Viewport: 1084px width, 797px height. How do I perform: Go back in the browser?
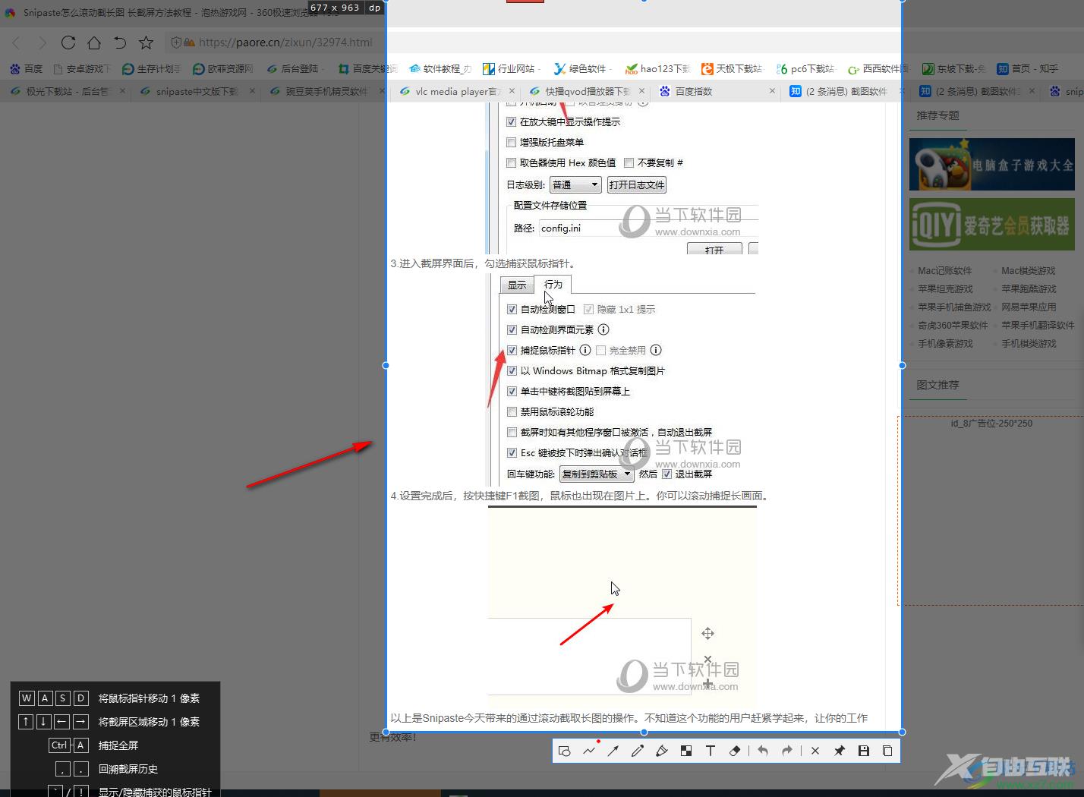click(x=17, y=43)
